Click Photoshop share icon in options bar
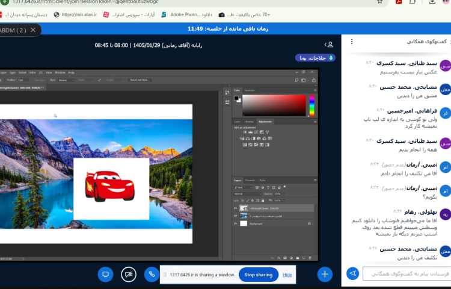The image size is (451, 289). pos(314,80)
